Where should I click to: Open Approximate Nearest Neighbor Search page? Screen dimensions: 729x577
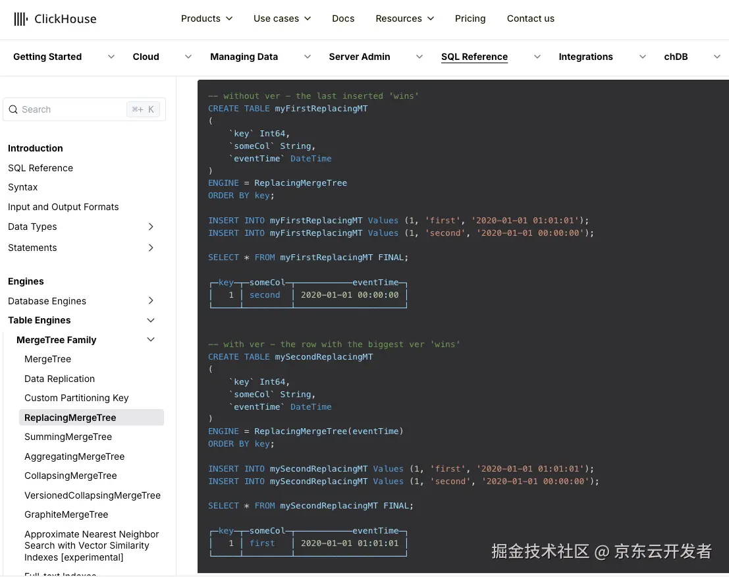pyautogui.click(x=92, y=546)
